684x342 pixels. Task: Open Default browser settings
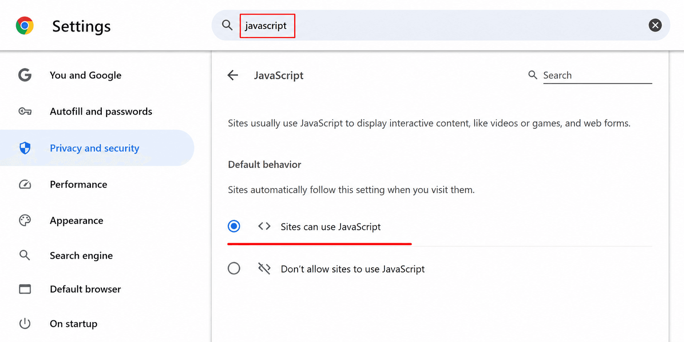click(x=86, y=289)
